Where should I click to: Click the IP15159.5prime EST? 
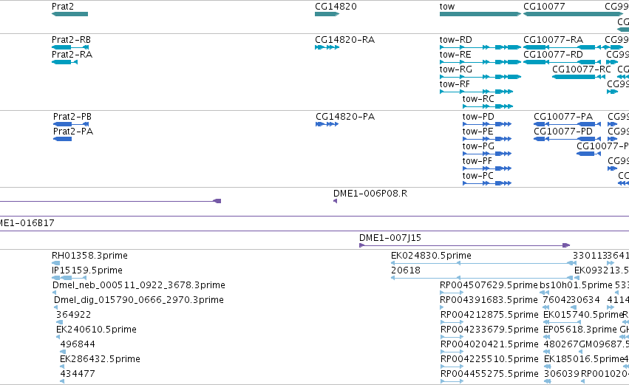[x=69, y=279]
